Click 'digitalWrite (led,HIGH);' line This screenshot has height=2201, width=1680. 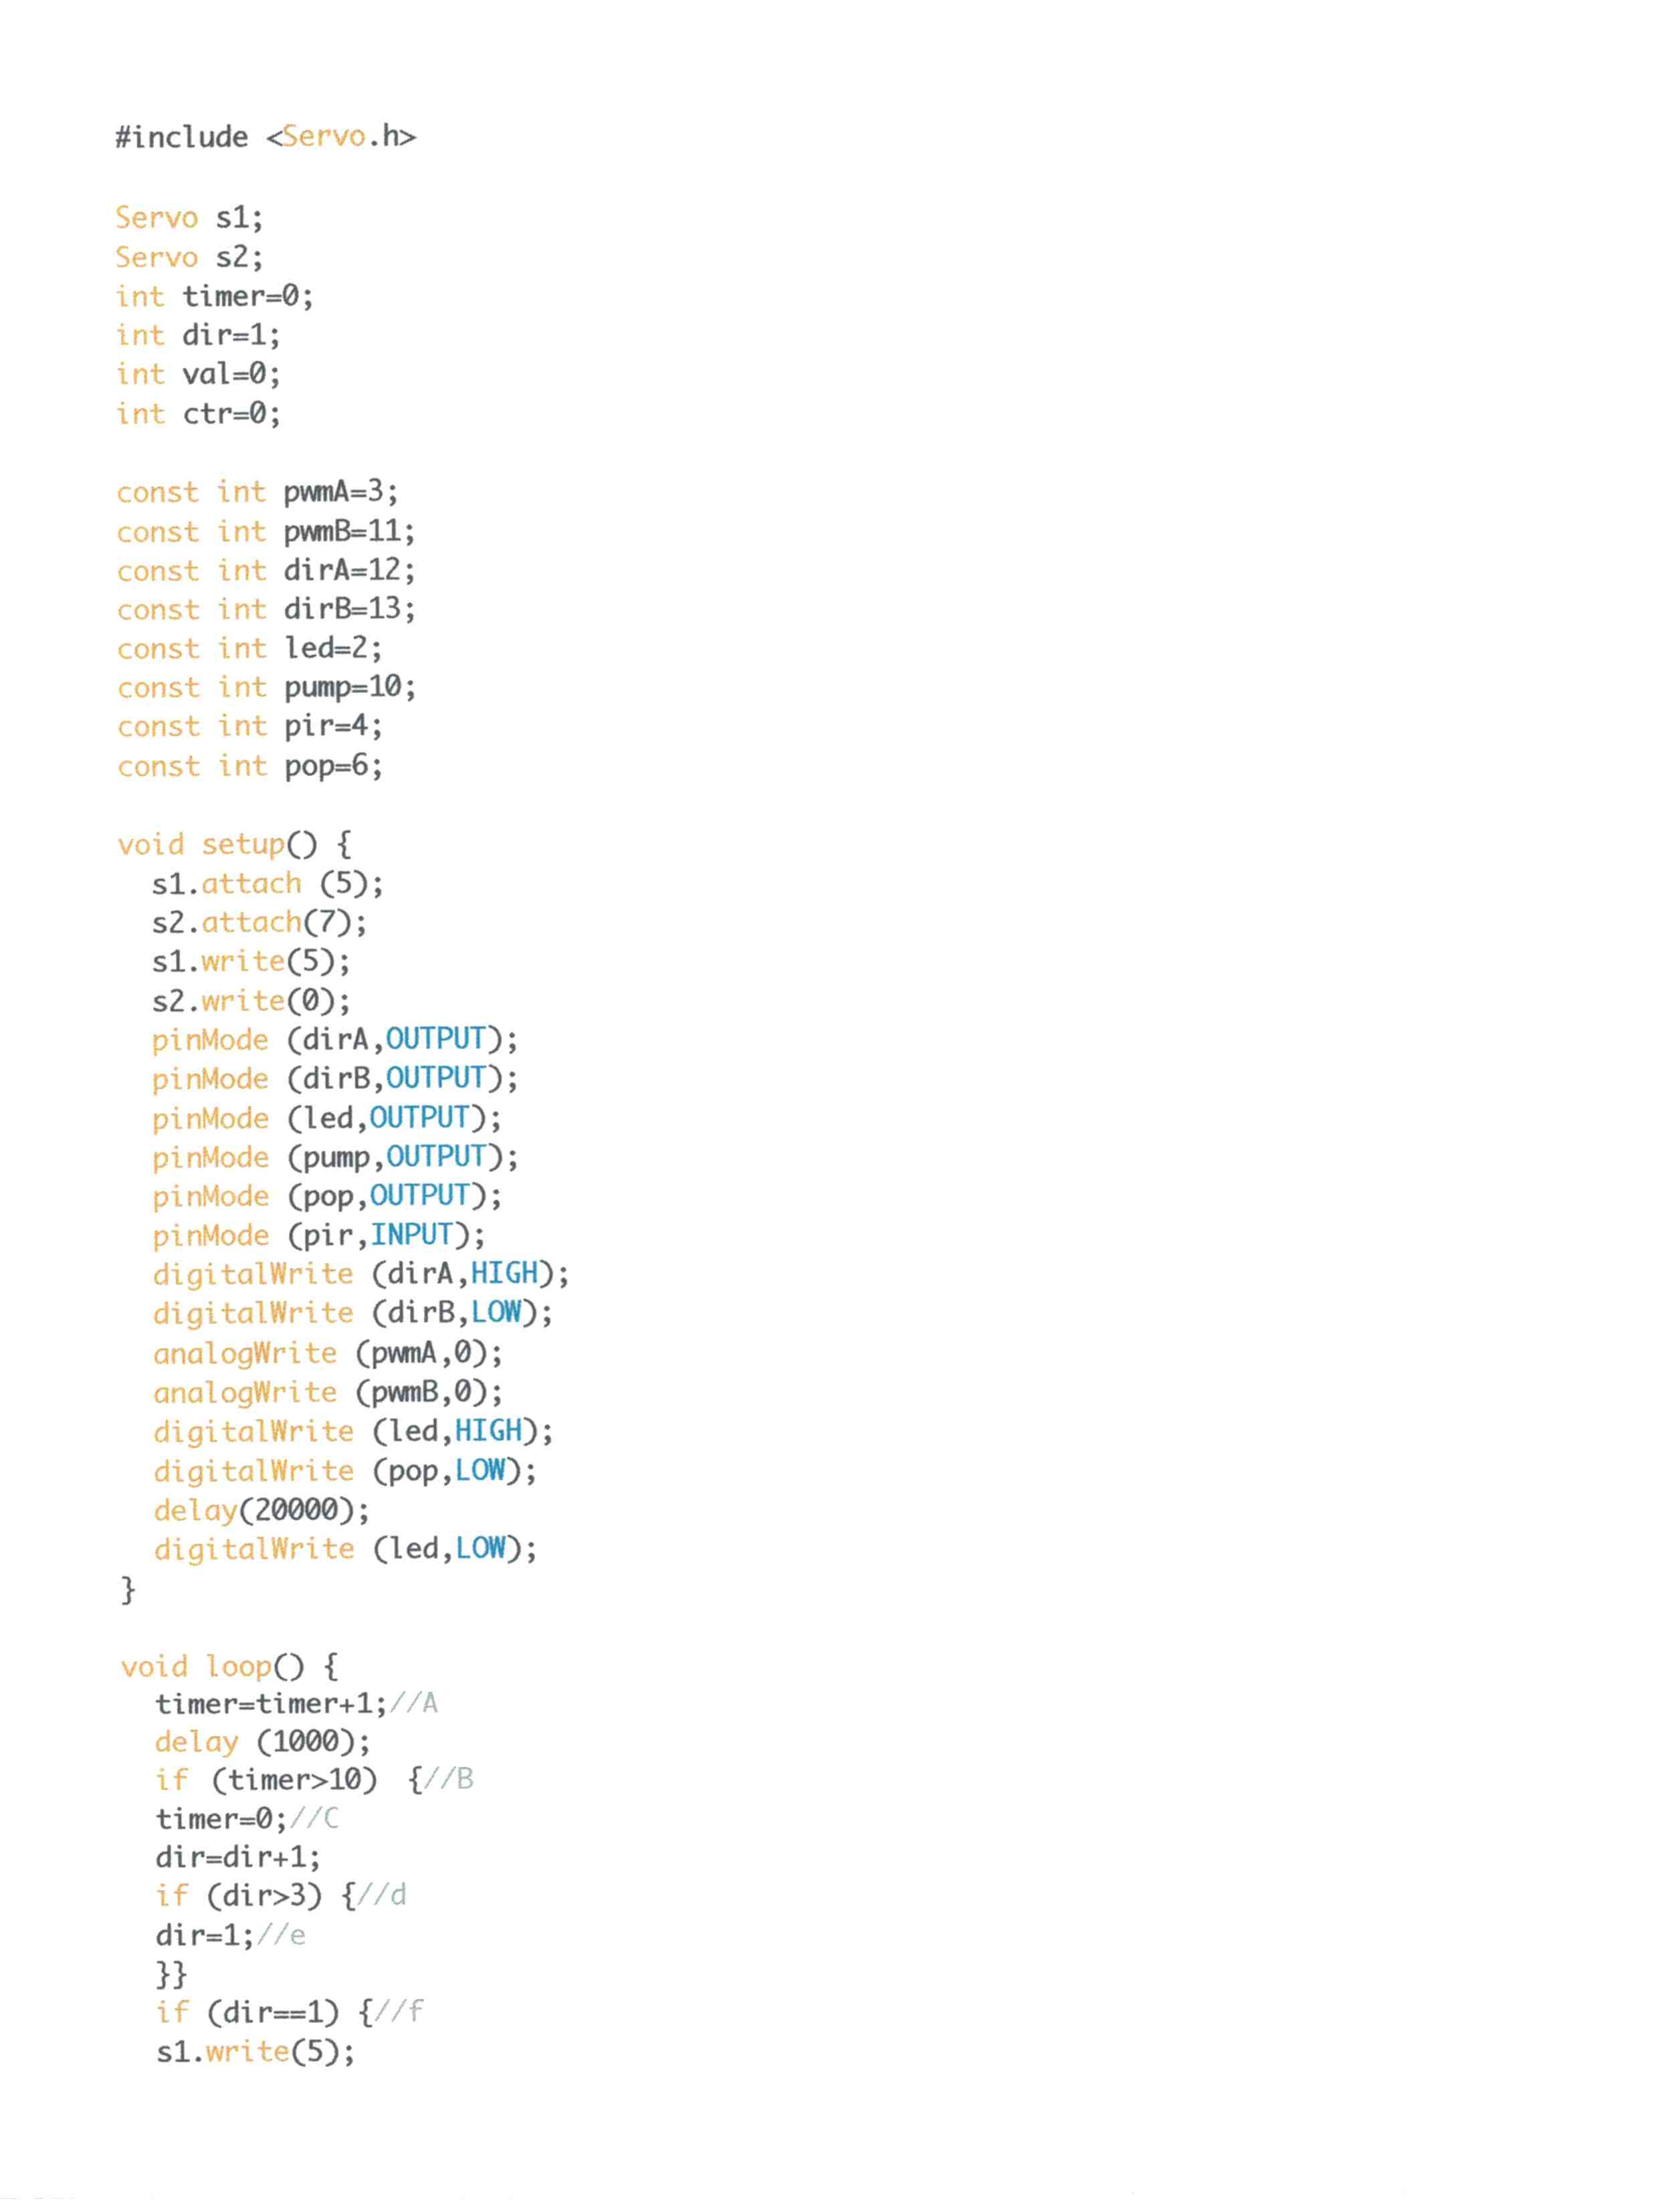click(x=353, y=1432)
